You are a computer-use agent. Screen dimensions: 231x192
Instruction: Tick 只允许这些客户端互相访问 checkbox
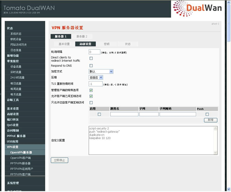[x=91, y=103]
